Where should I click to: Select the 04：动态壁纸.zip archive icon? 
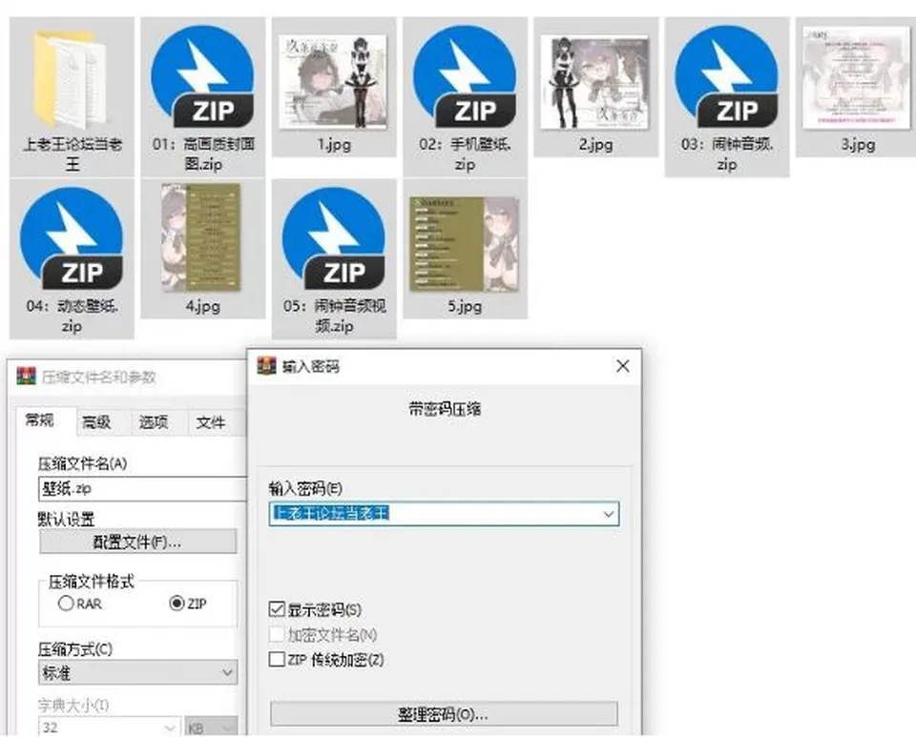coord(72,238)
